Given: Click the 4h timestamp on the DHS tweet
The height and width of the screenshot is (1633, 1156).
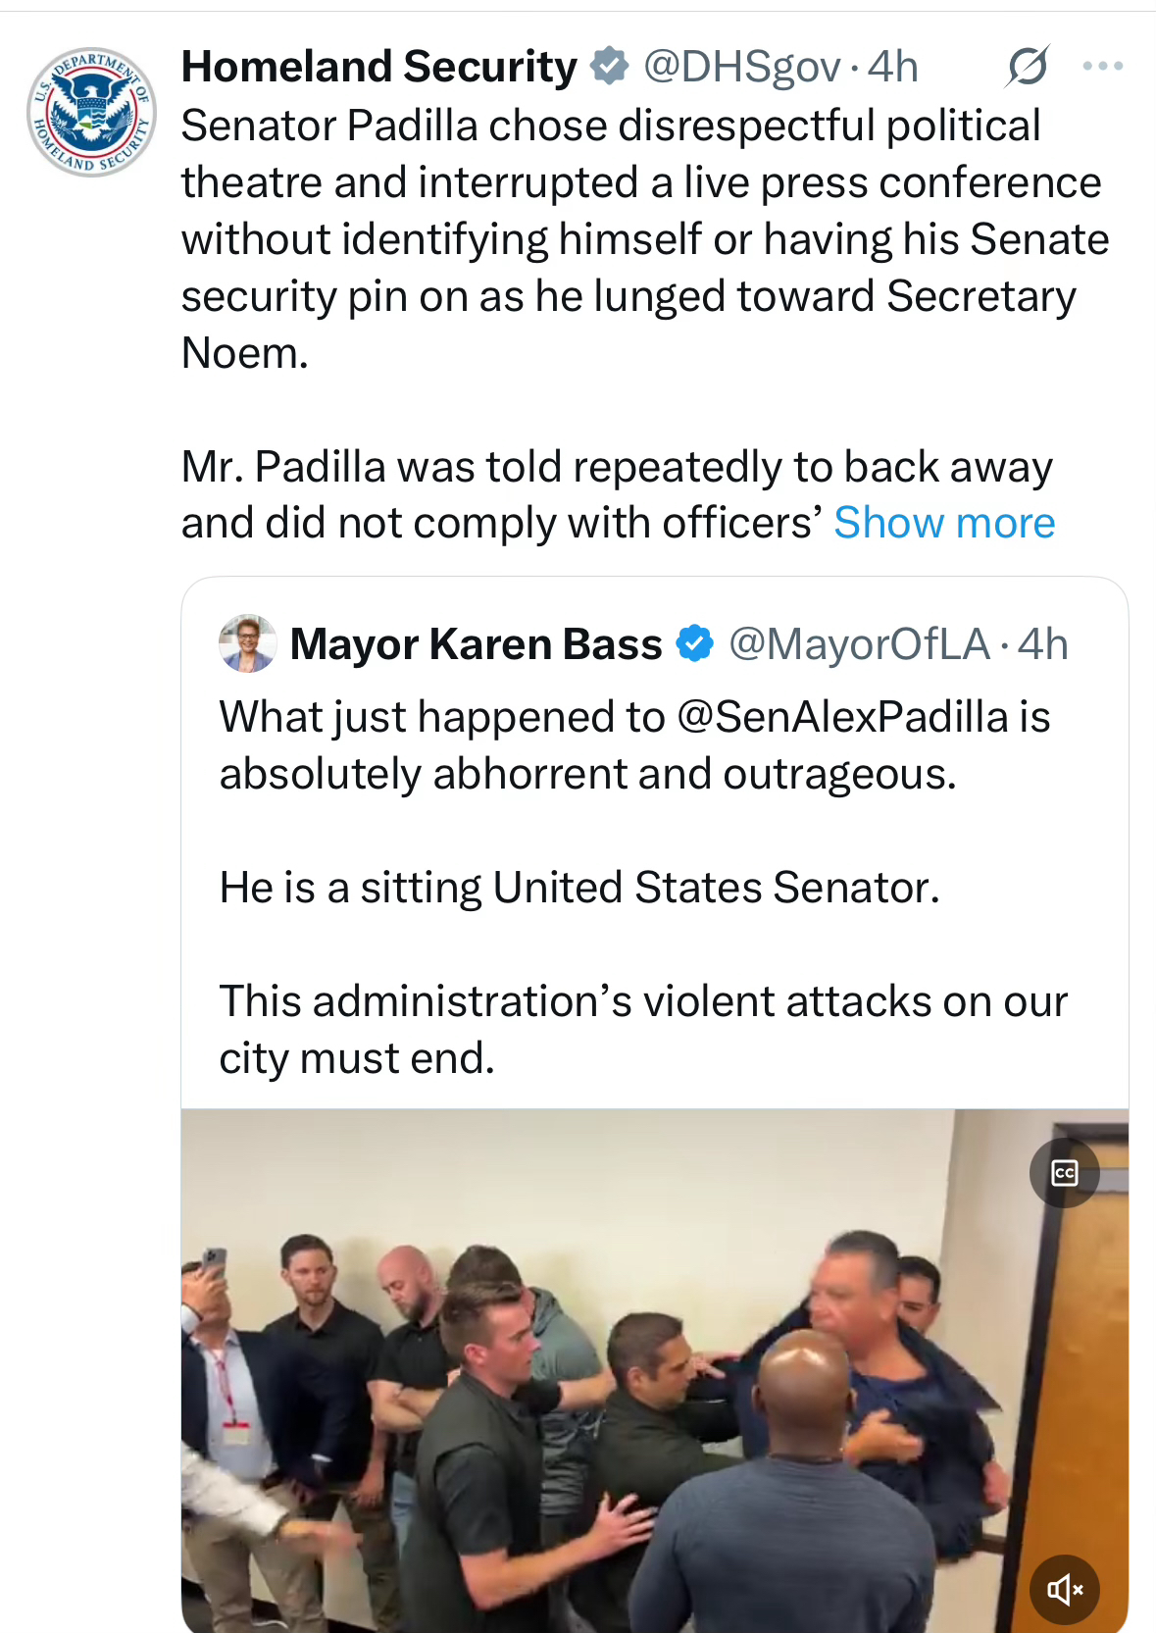Looking at the screenshot, I should point(892,67).
